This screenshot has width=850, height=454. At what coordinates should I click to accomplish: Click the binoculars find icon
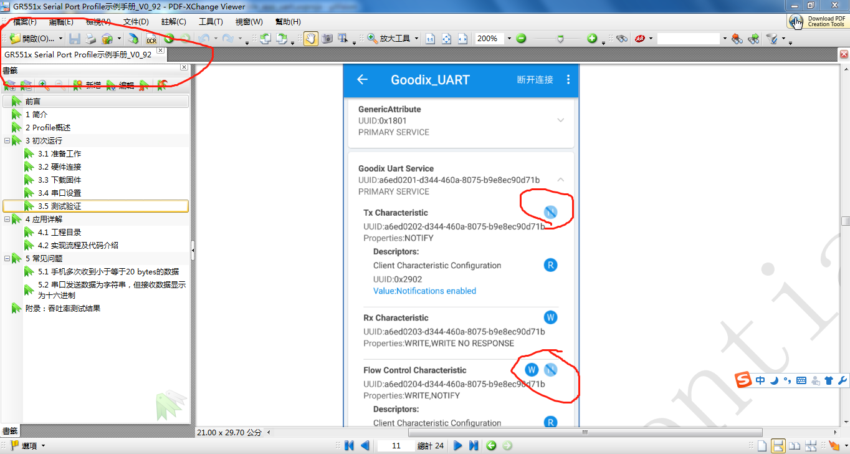pos(621,39)
